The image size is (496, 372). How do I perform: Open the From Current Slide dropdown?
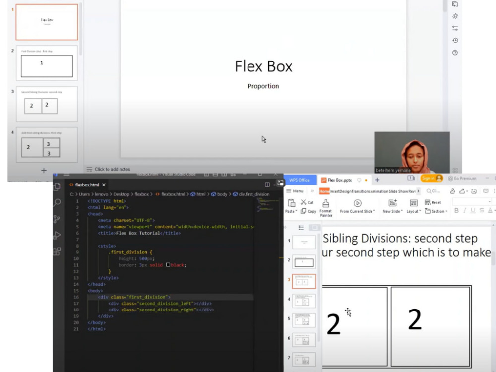click(374, 211)
